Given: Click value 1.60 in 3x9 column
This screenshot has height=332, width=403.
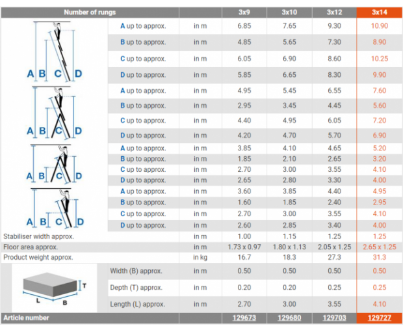Looking at the screenshot, I should (x=244, y=202).
